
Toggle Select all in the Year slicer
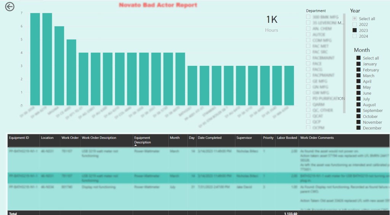point(355,19)
